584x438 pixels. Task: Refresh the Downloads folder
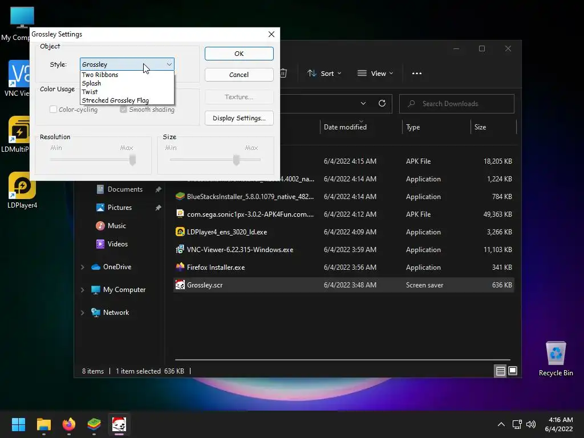(x=382, y=104)
